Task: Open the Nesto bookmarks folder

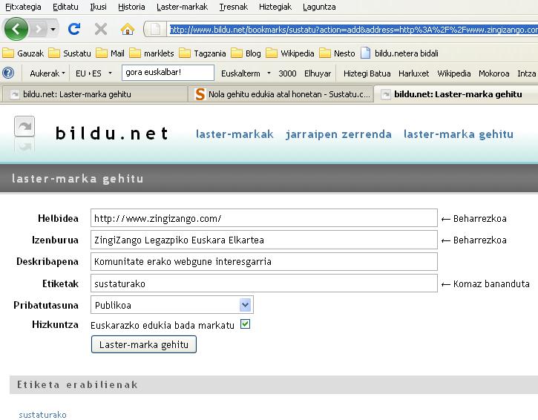Action: coord(338,53)
